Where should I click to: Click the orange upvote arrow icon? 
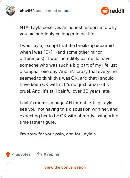click(8, 154)
